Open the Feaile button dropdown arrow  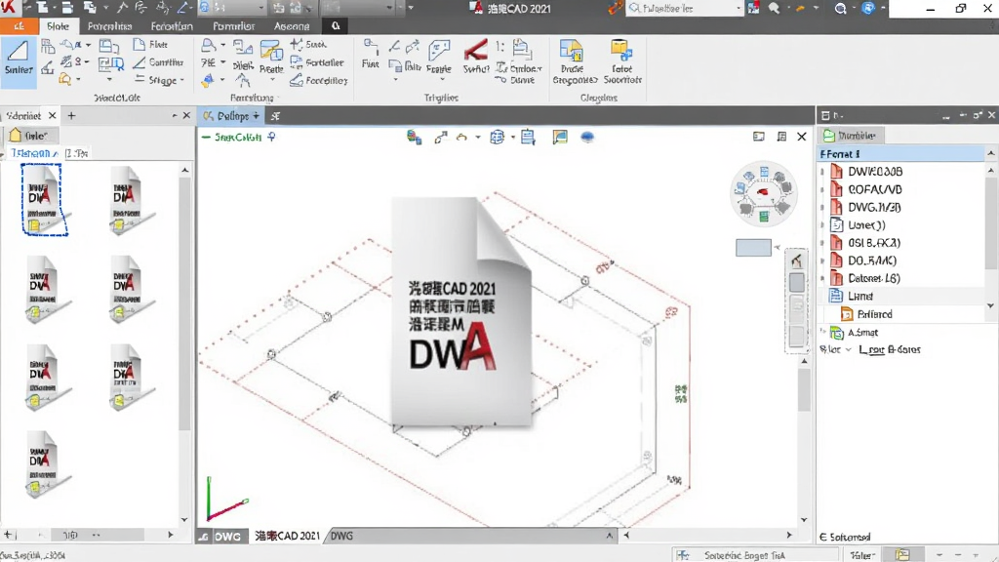click(442, 78)
